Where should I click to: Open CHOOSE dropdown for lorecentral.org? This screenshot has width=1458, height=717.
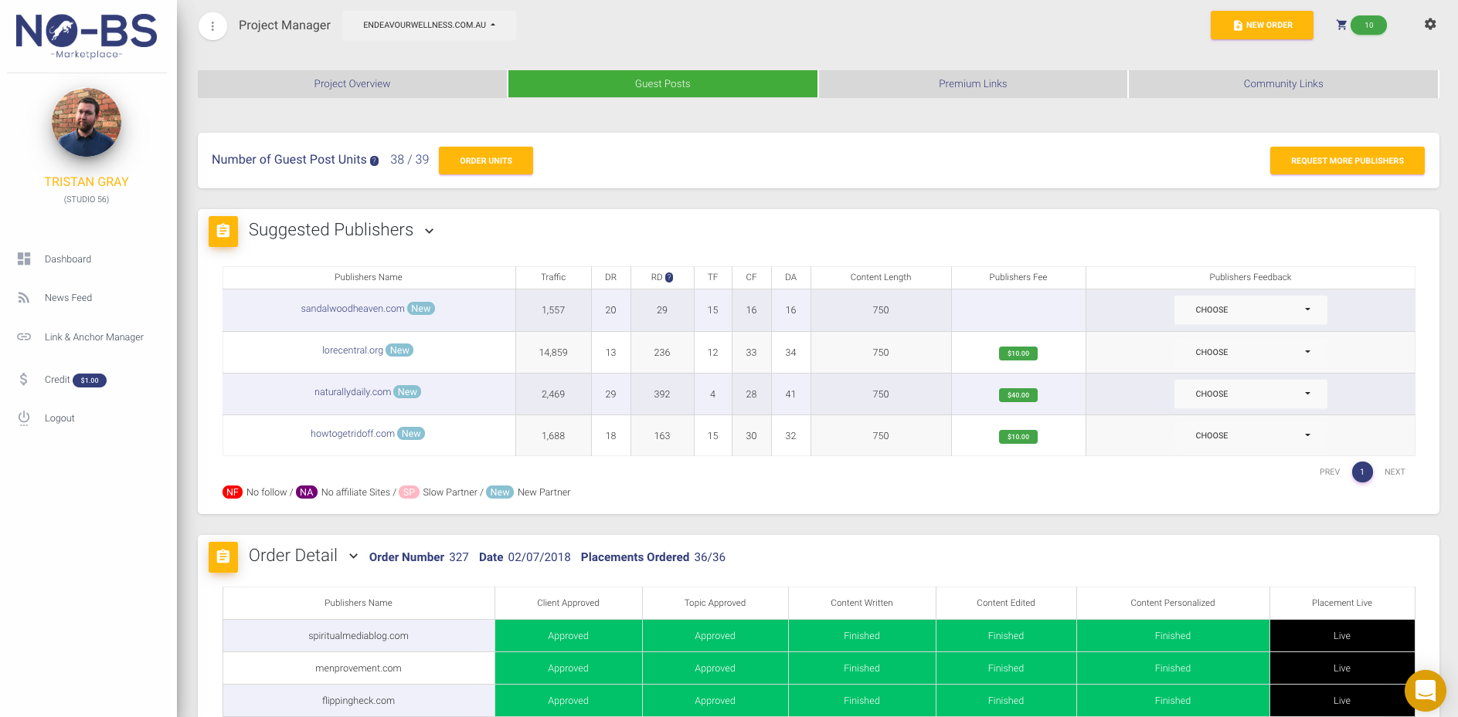tap(1251, 352)
